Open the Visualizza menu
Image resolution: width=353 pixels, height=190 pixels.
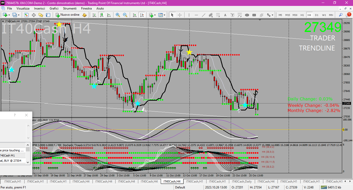coord(23,8)
